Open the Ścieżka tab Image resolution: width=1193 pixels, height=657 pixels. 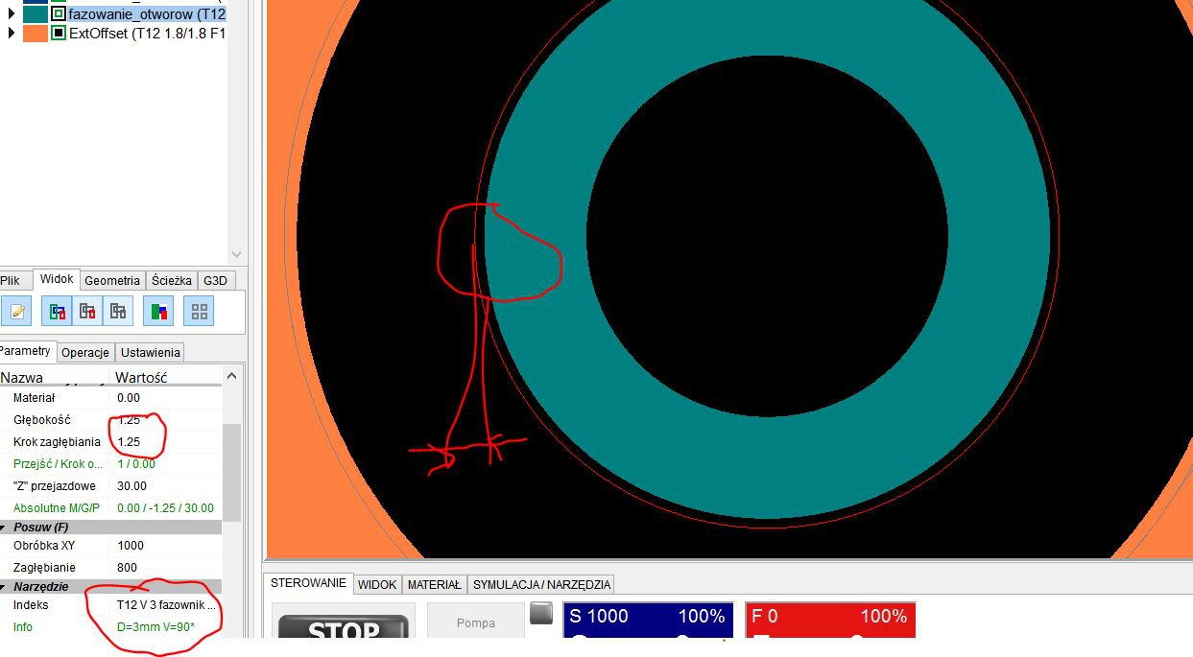click(172, 280)
